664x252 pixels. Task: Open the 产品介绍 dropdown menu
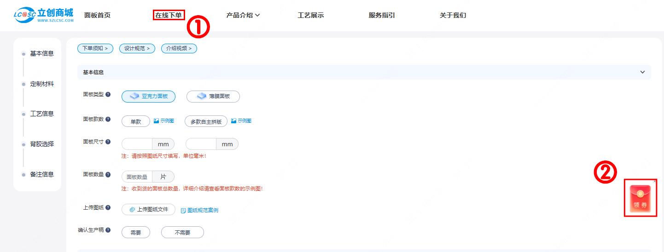(243, 15)
